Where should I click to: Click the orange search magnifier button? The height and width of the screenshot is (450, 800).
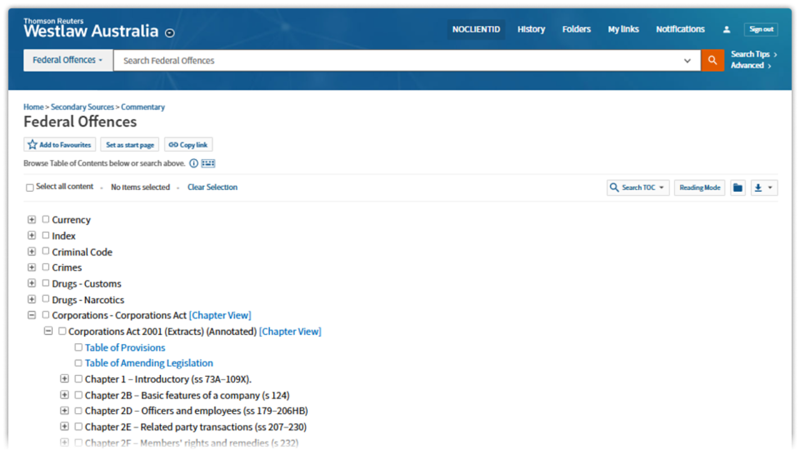712,61
